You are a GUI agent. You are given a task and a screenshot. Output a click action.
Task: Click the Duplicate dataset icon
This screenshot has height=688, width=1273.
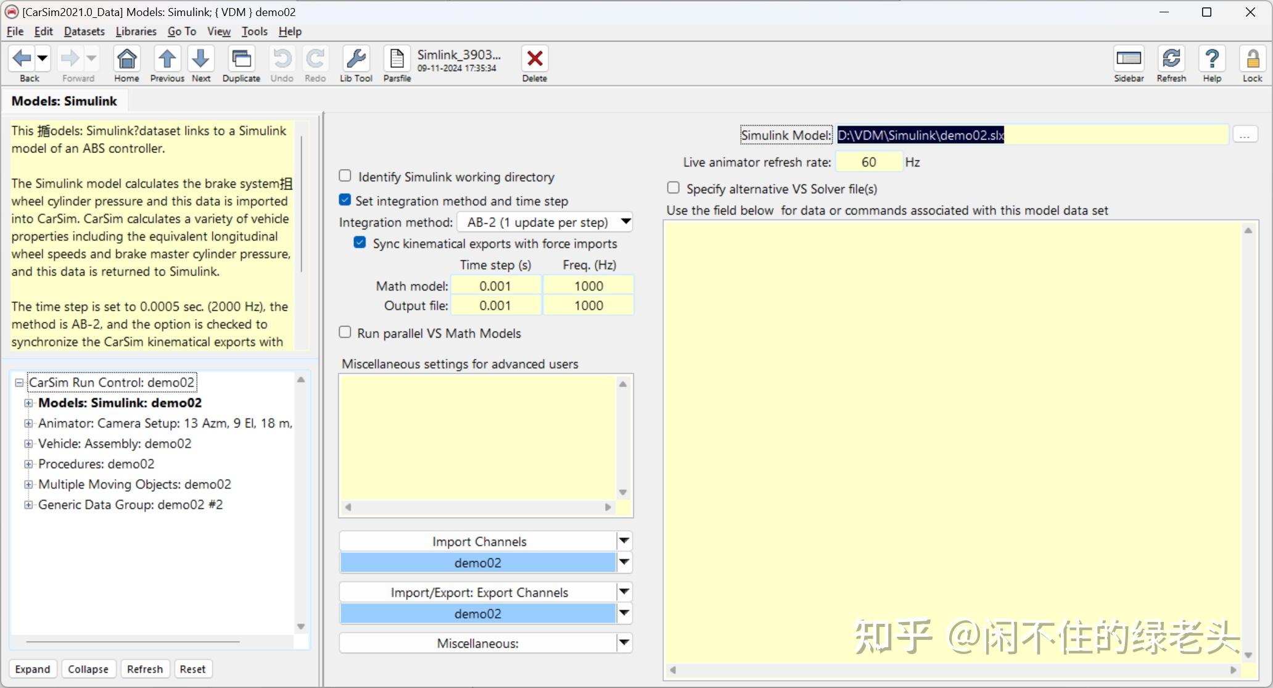[x=241, y=60]
